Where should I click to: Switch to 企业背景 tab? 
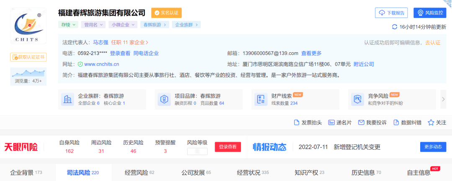coord(26,173)
